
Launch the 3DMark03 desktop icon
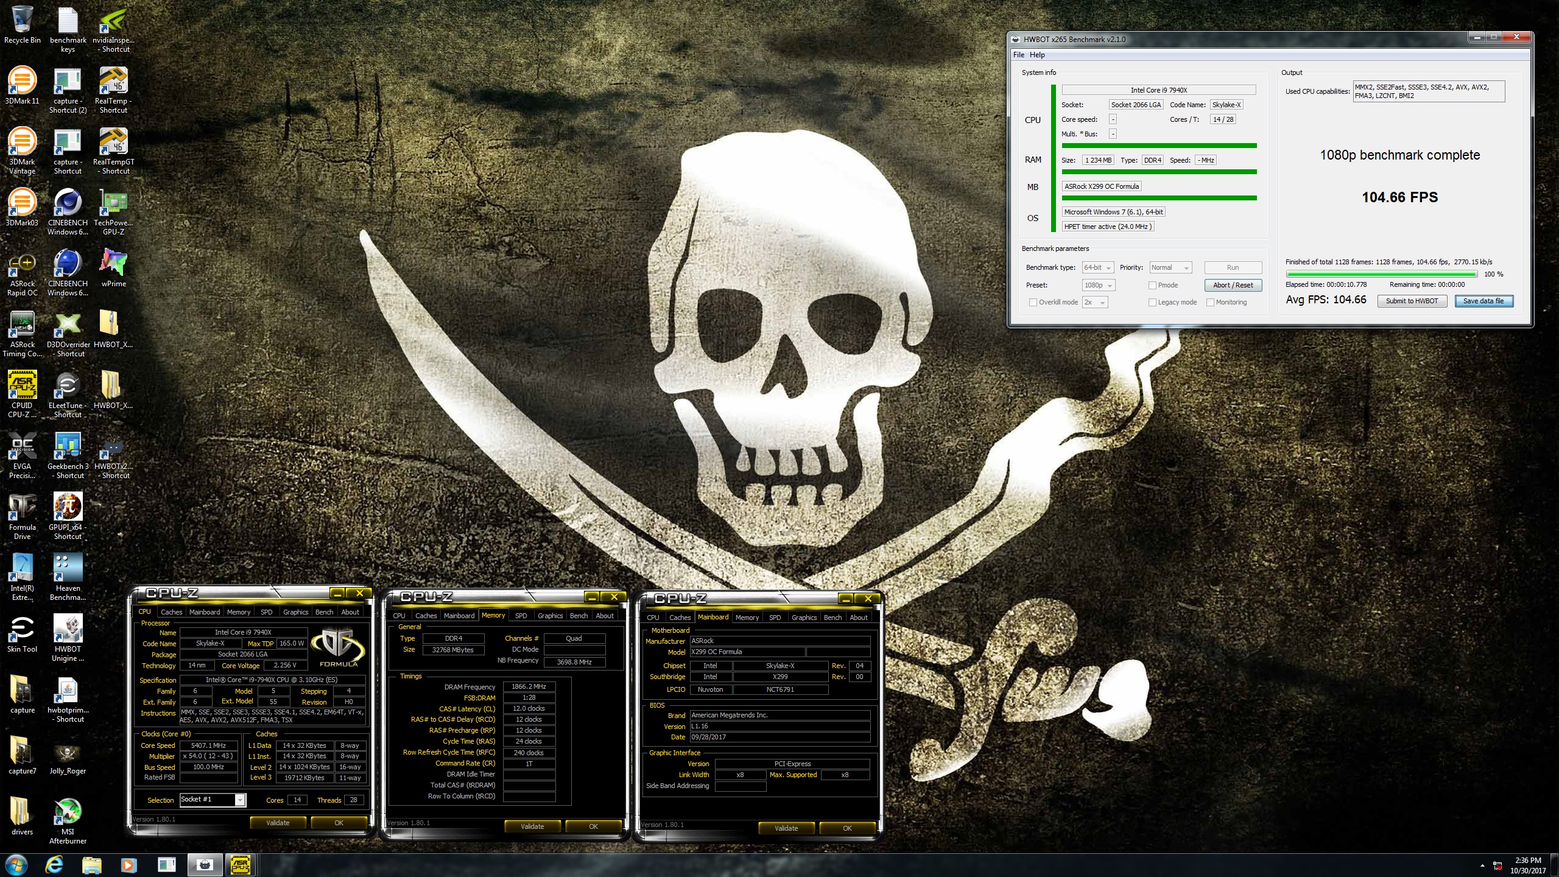(x=23, y=207)
